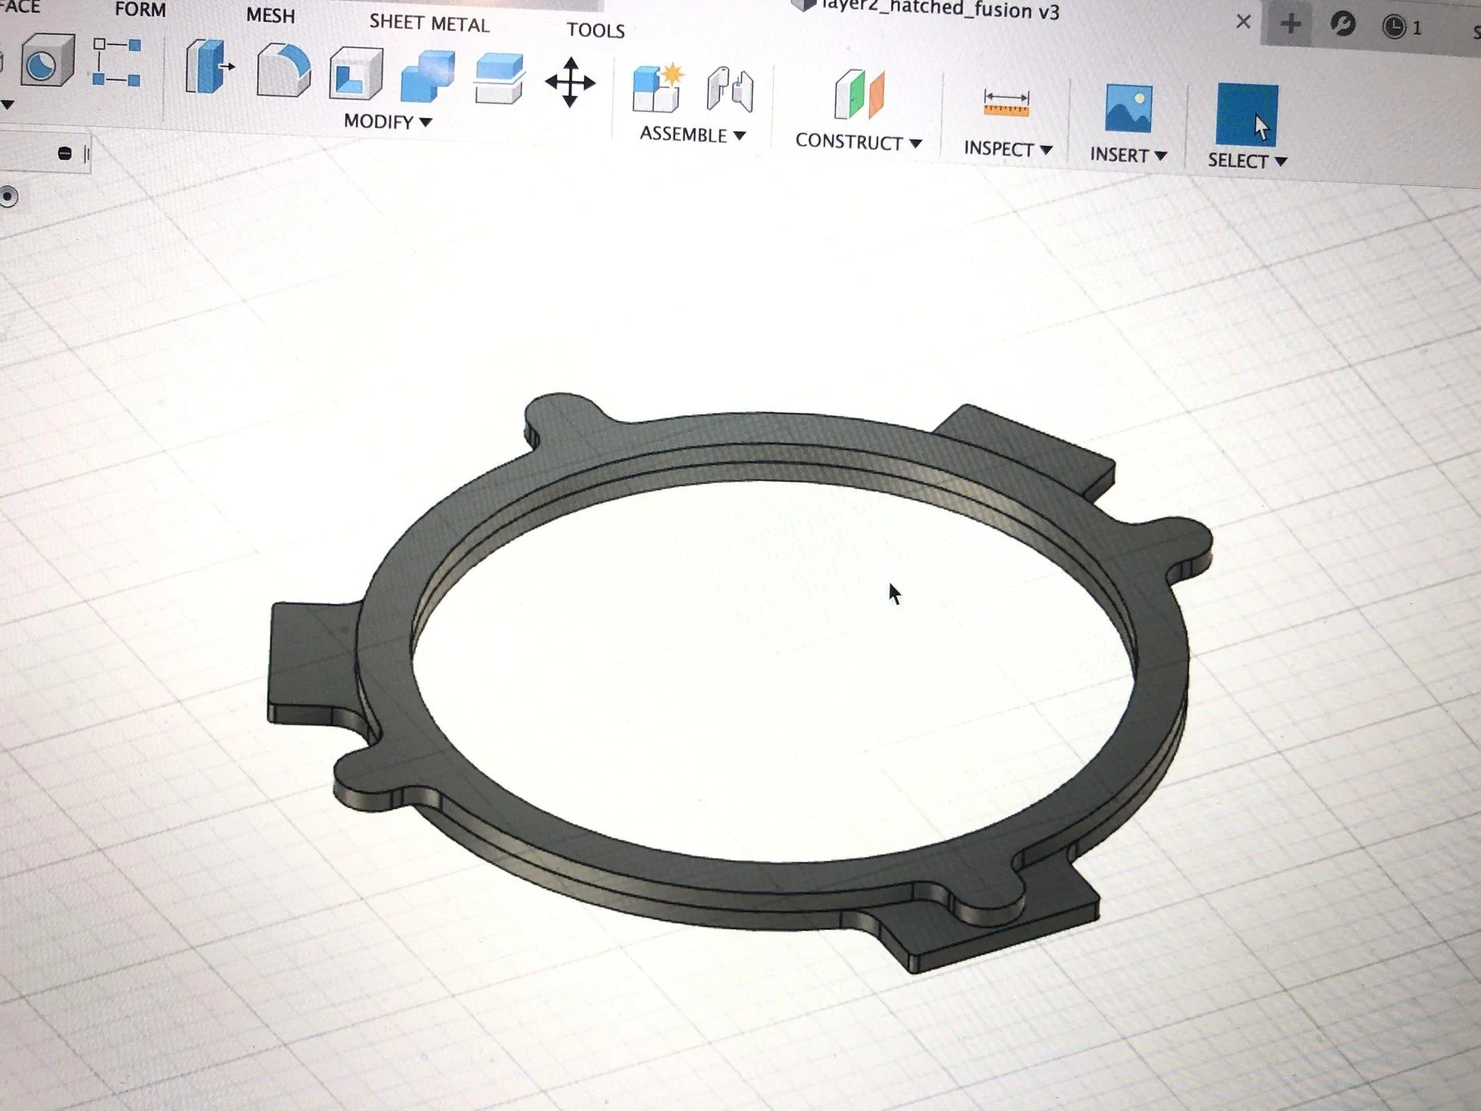Click the Combine bodies tool icon
The image size is (1481, 1111).
[428, 77]
